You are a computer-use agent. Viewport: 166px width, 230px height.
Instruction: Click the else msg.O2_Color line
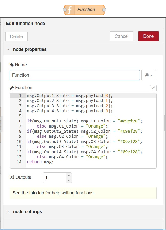pos(72,136)
